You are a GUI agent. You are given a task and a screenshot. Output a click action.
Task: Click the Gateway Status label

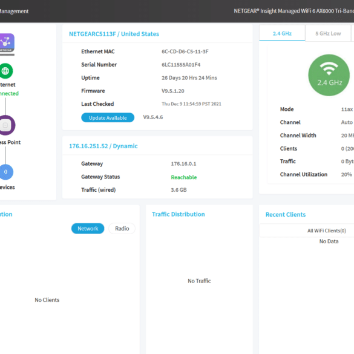coord(100,177)
